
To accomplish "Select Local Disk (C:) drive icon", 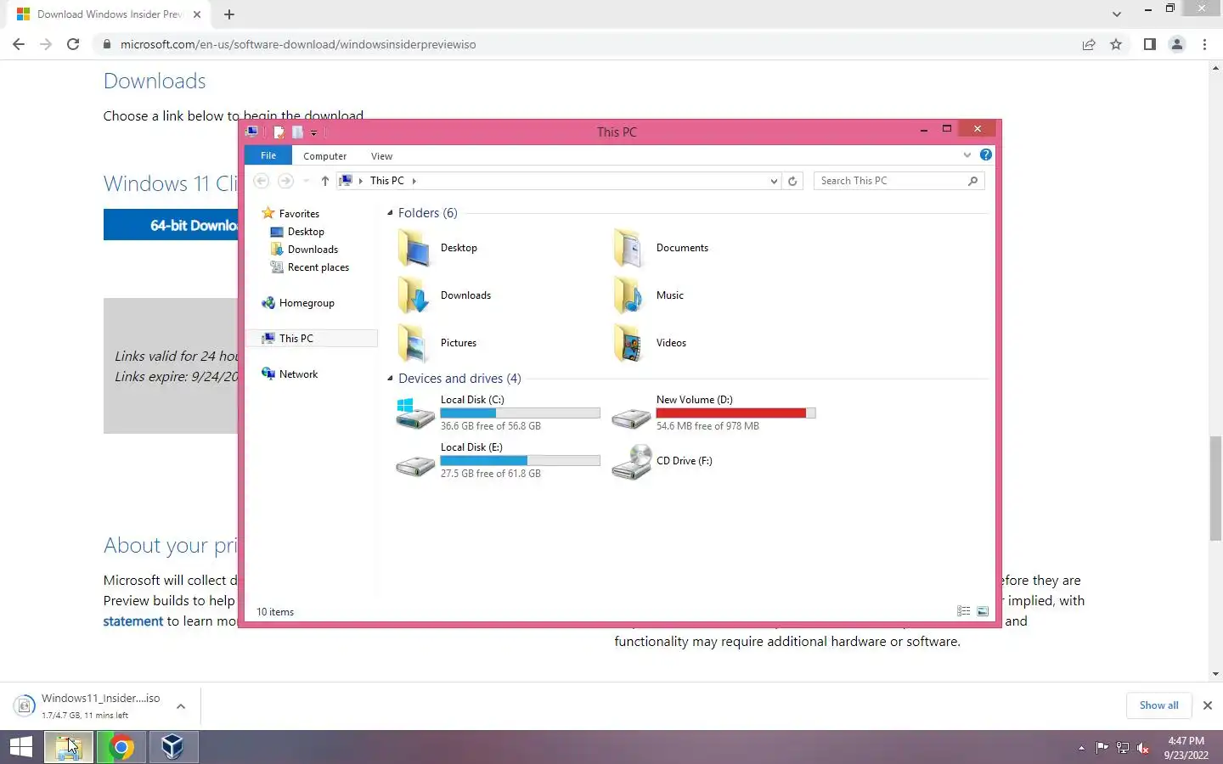I will (414, 413).
